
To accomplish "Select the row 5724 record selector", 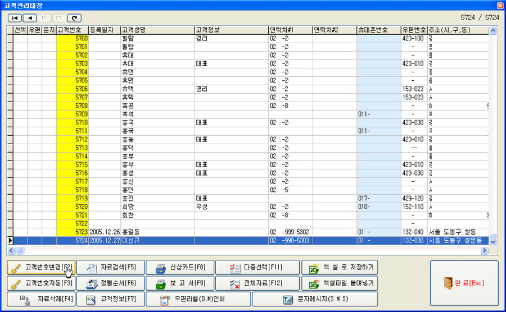I will (x=10, y=241).
